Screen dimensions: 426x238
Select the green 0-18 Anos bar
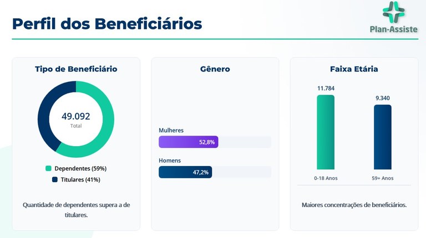tap(326, 132)
